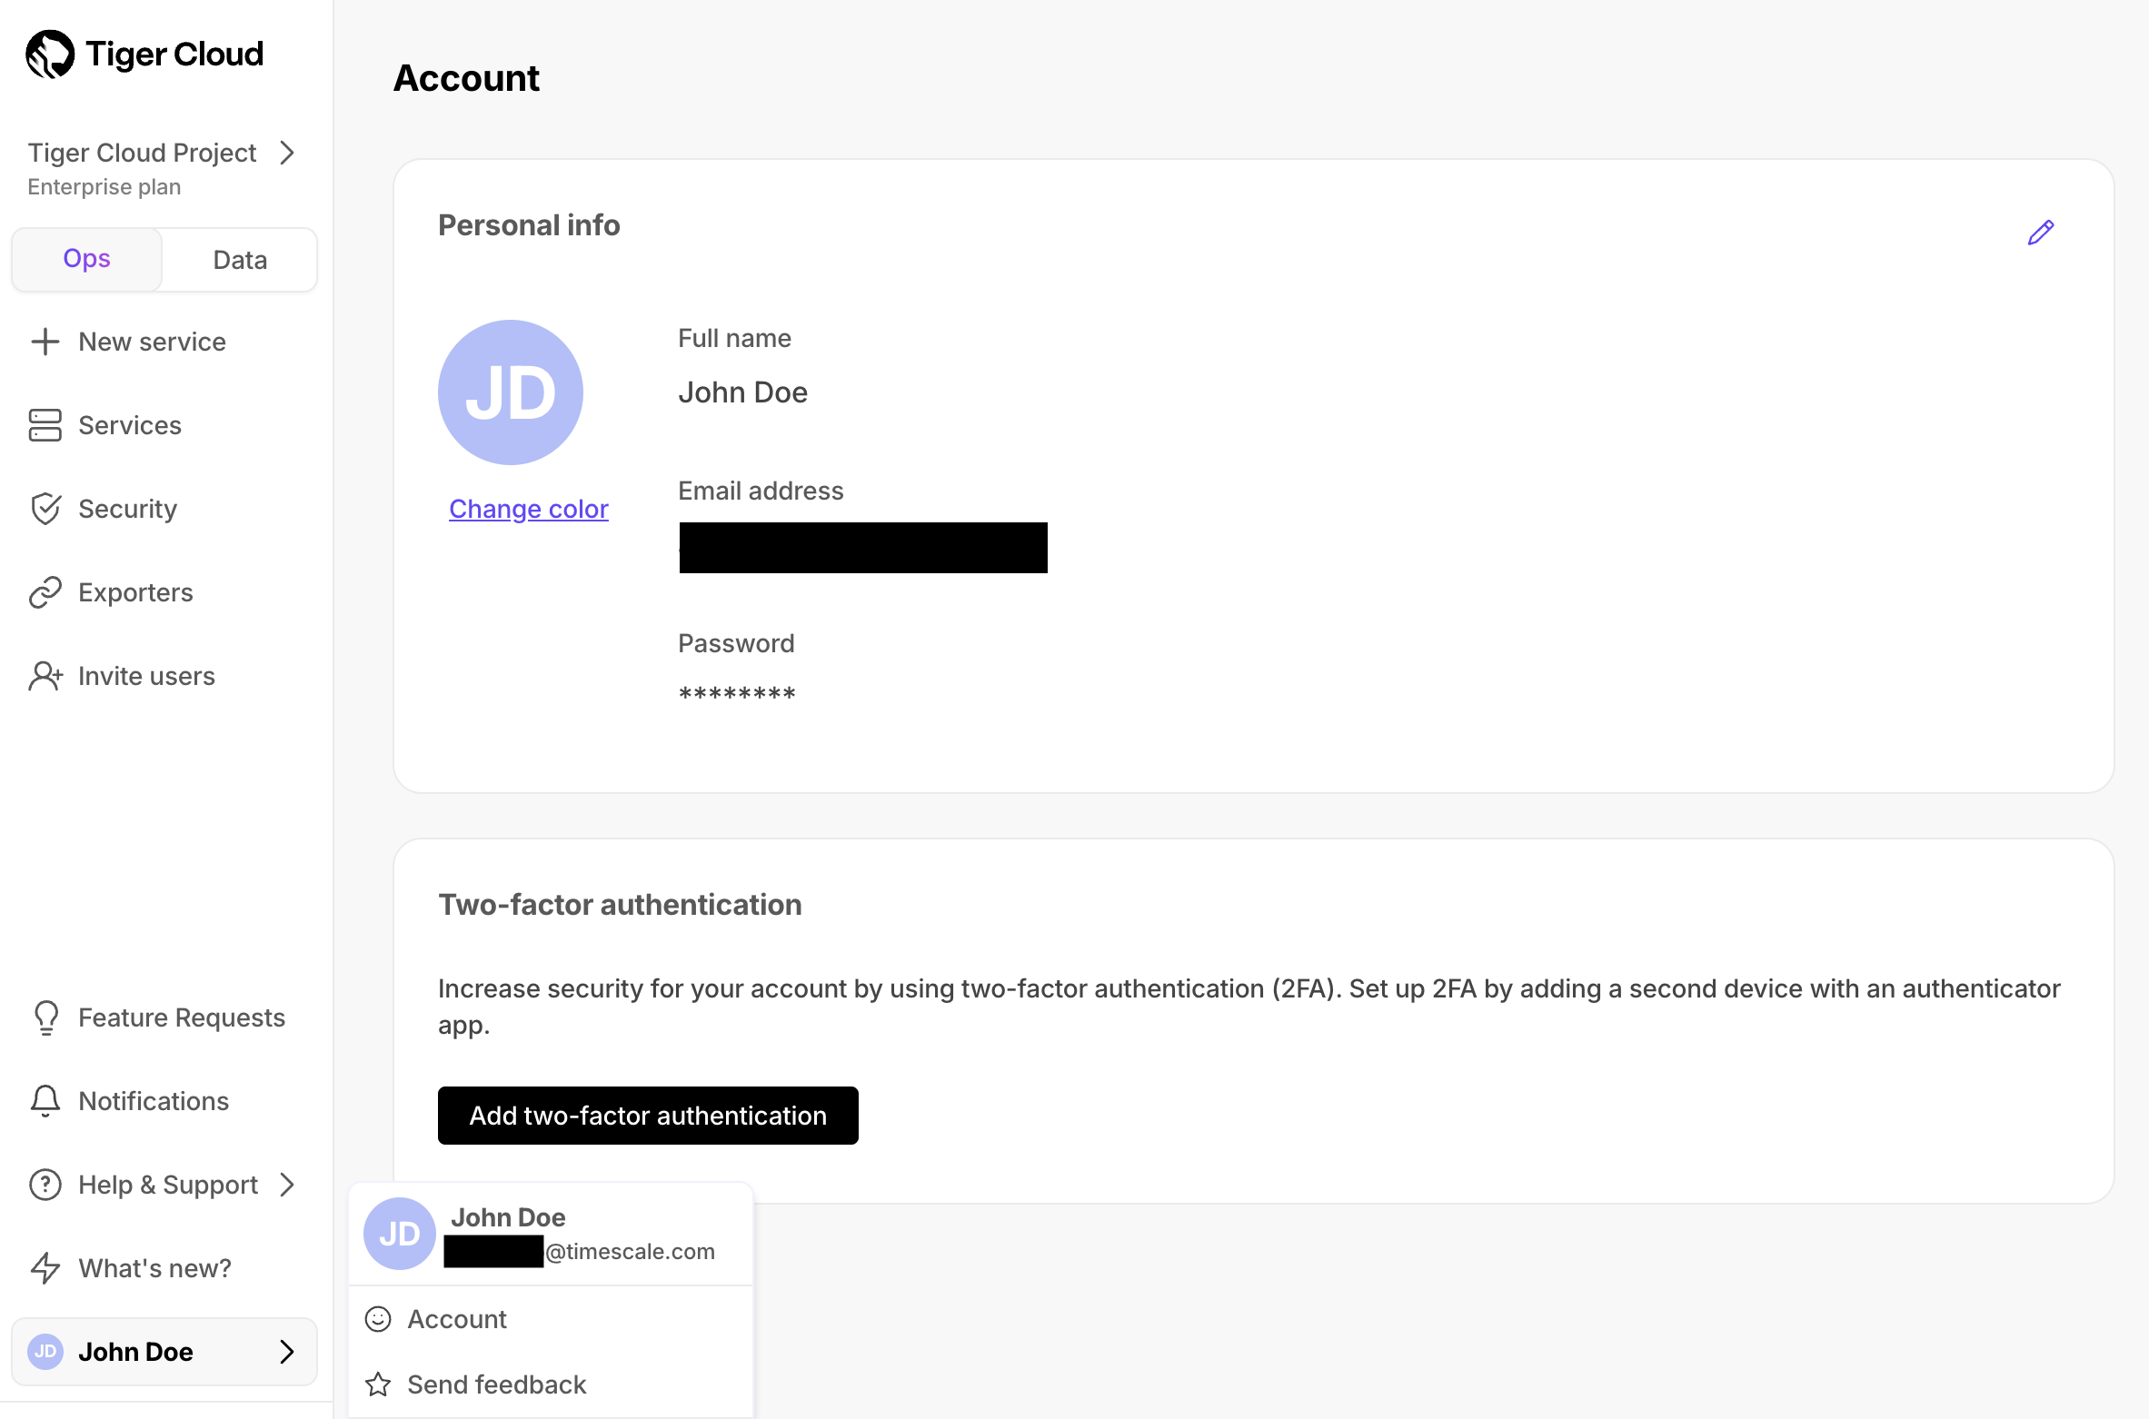Click the Change color link
The width and height of the screenshot is (2149, 1419).
click(528, 509)
